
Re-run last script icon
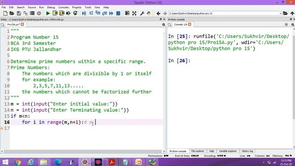click(75, 13)
